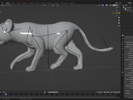Open the Output properties tab
This screenshot has width=133, height=100.
pos(122,44)
